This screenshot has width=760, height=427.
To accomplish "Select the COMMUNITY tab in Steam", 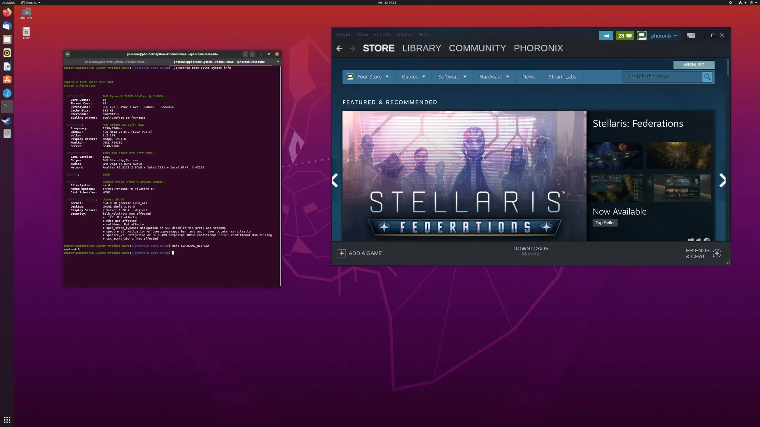I will (x=477, y=47).
